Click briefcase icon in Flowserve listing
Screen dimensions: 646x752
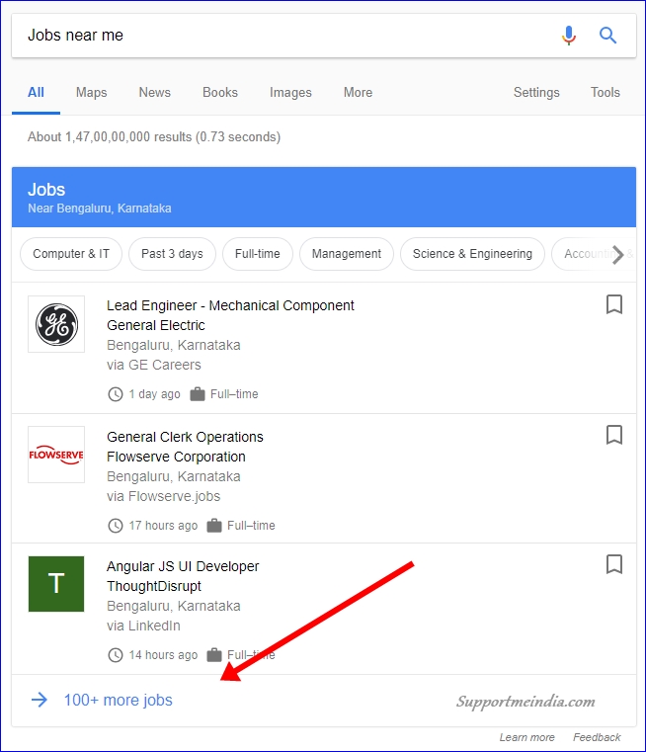click(214, 526)
